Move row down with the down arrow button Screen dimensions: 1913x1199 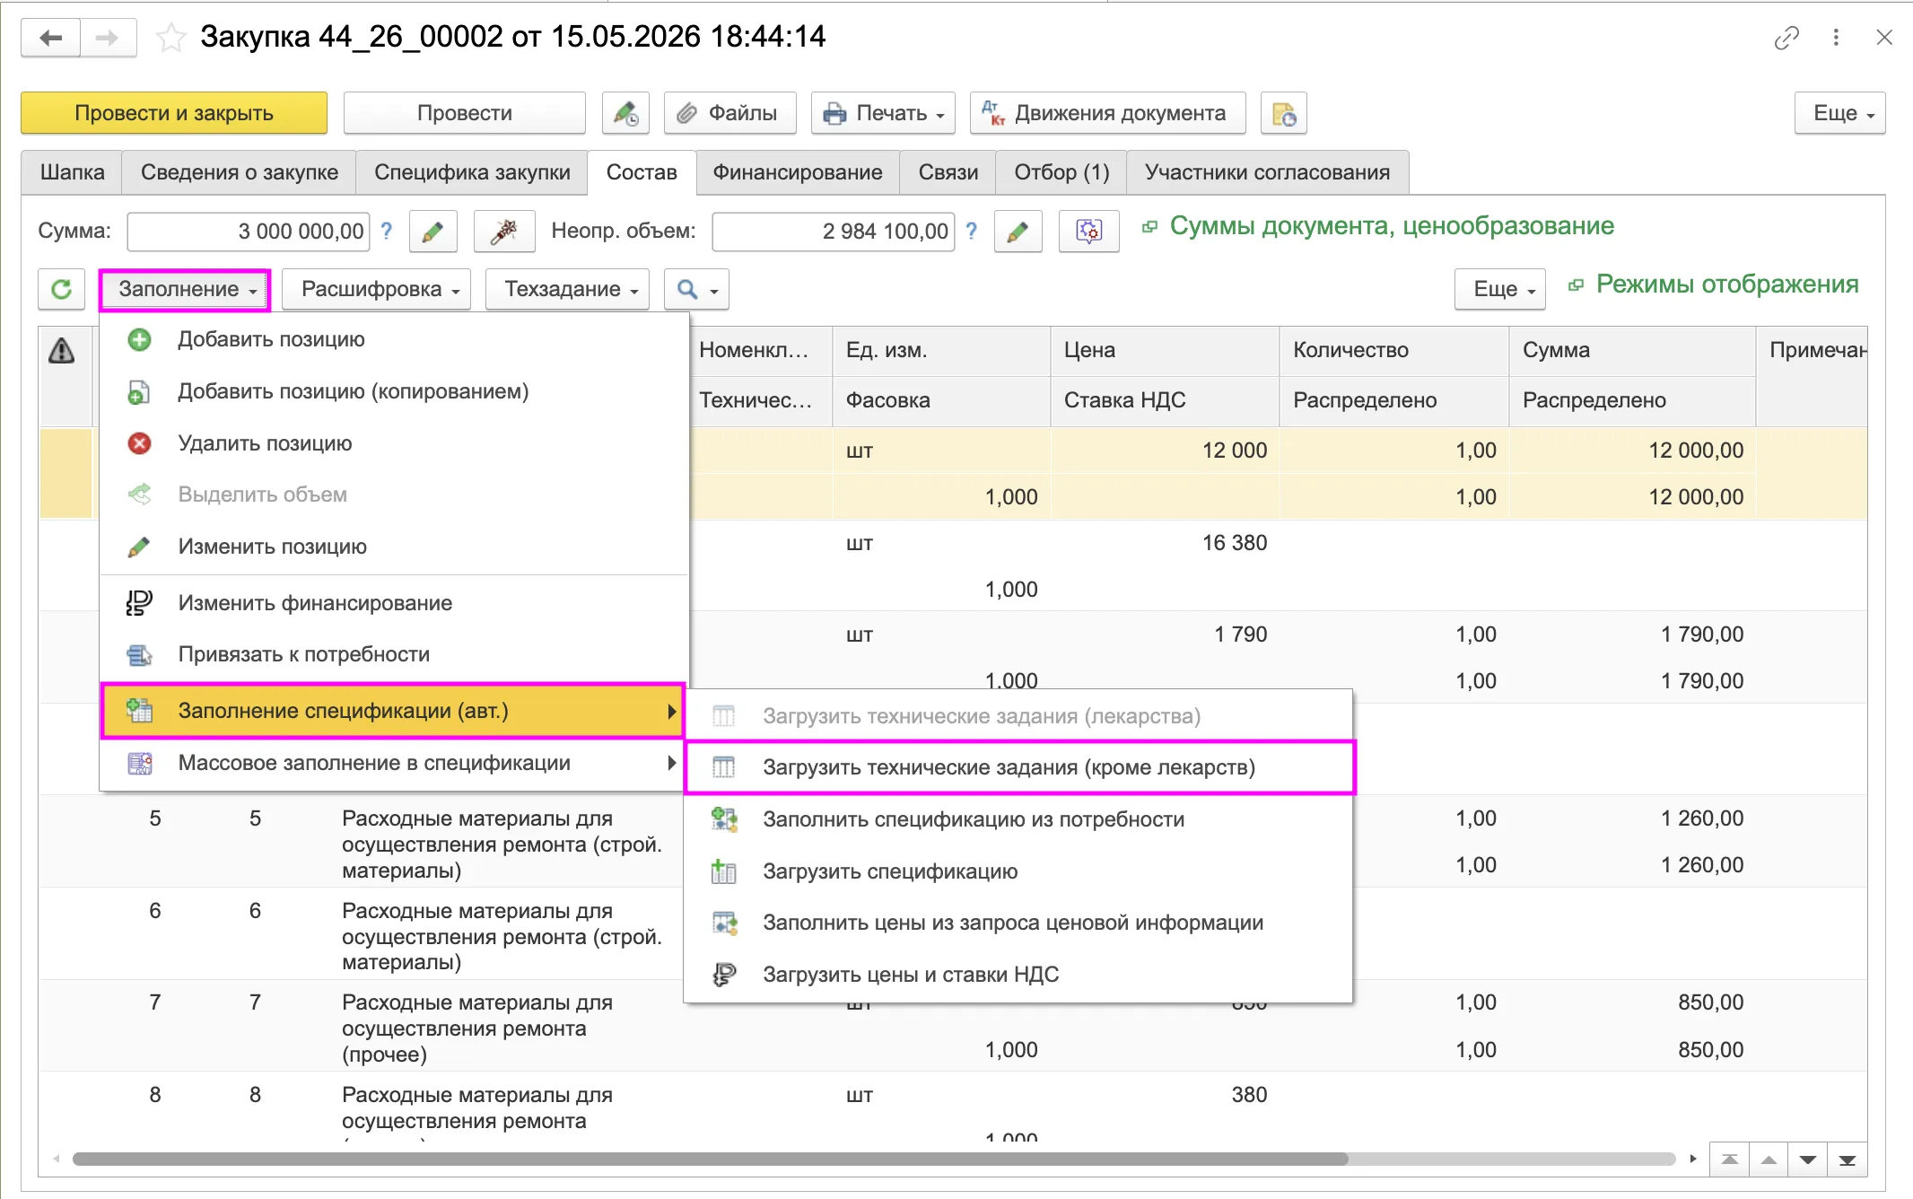[x=1807, y=1160]
